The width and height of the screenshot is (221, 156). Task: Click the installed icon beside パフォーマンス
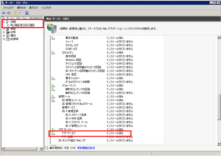[53, 86]
